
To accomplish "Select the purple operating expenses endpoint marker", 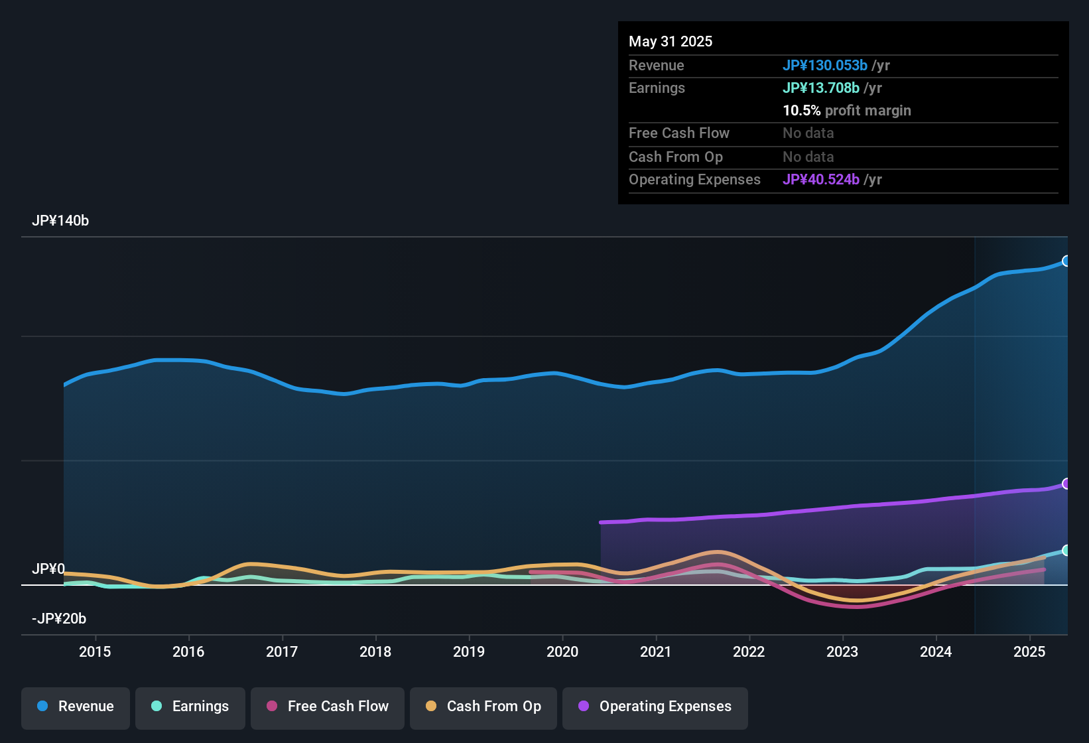I will [1066, 484].
